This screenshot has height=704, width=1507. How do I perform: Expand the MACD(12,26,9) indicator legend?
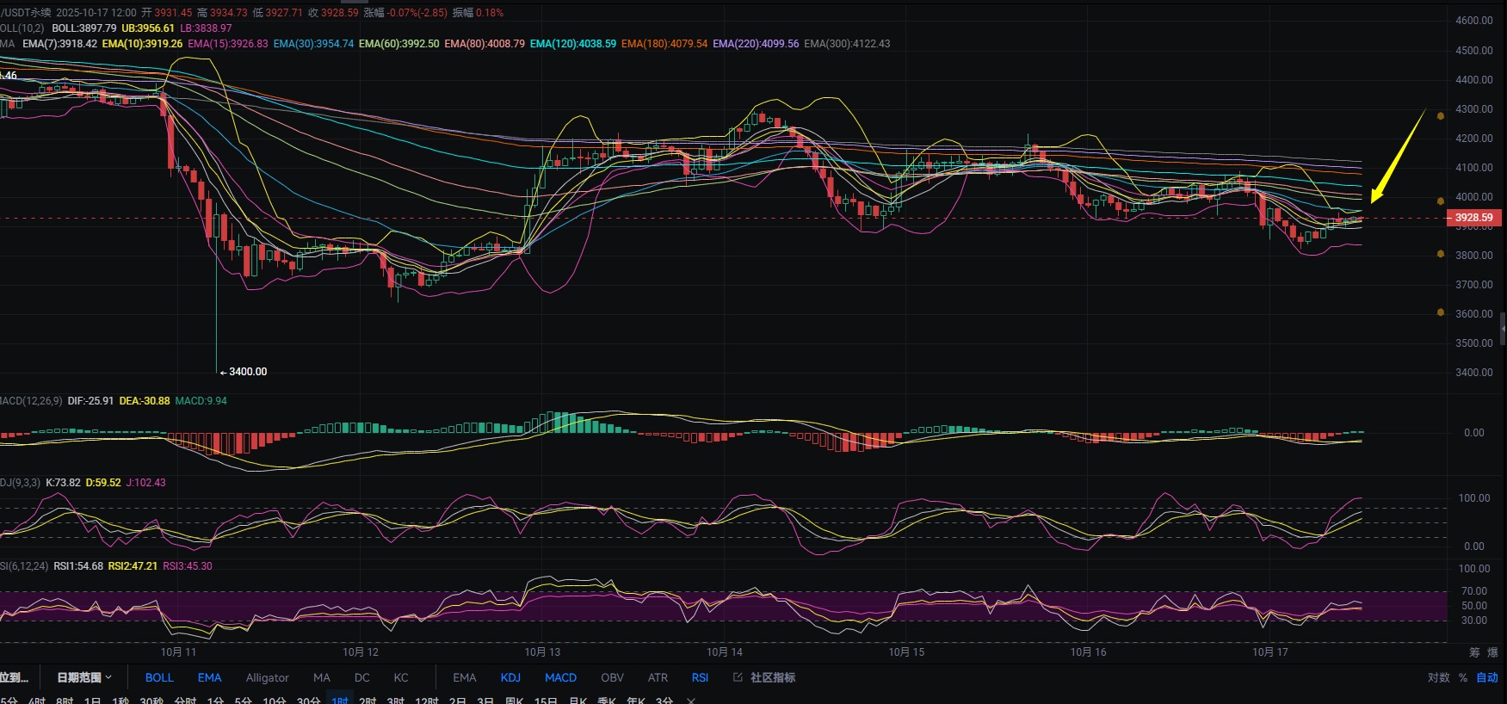click(x=31, y=401)
